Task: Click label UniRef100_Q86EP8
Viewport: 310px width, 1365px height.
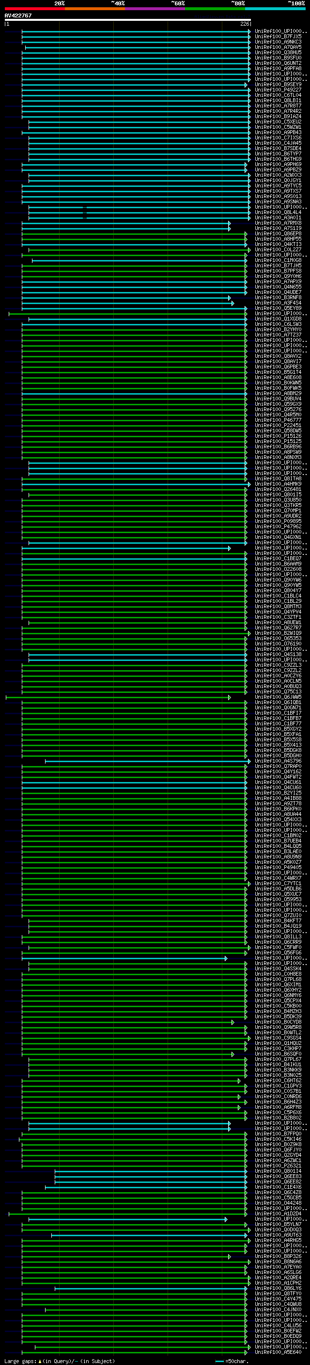Action: [278, 234]
